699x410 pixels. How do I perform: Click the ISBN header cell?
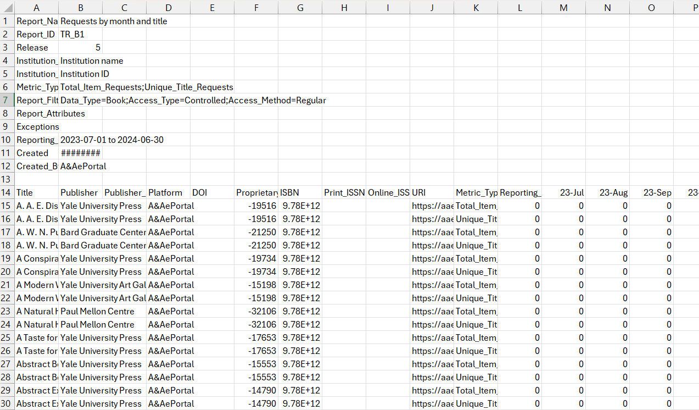tap(300, 192)
